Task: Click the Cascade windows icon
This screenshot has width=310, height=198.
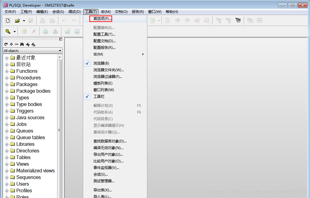Action: (250, 21)
